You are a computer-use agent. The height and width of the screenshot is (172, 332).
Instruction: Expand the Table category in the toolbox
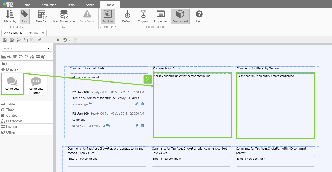click(11, 104)
